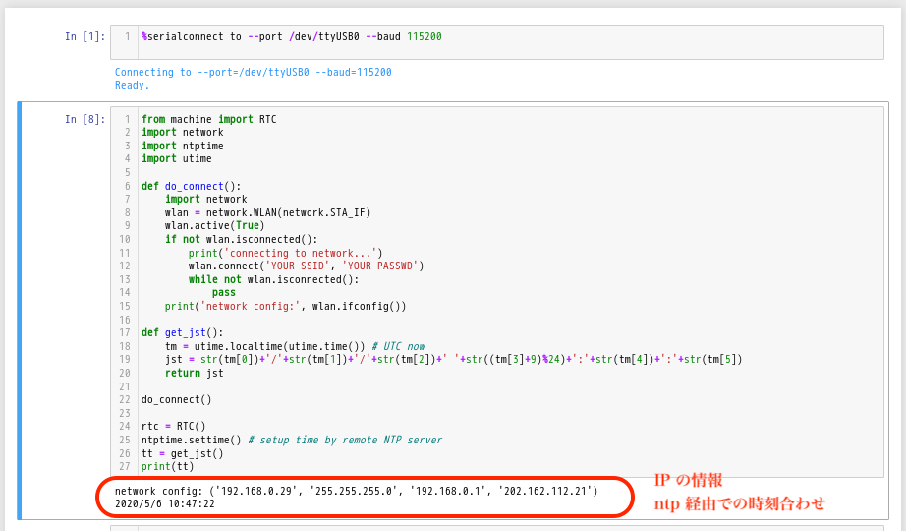The width and height of the screenshot is (906, 531).
Task: Select the In [8] cell prompt
Action: coord(85,120)
